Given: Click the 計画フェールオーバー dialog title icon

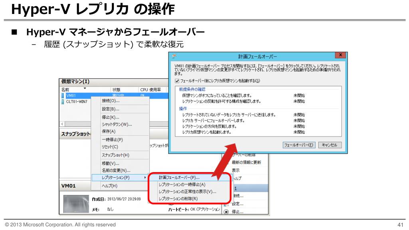Looking at the screenshot, I should click(174, 56).
